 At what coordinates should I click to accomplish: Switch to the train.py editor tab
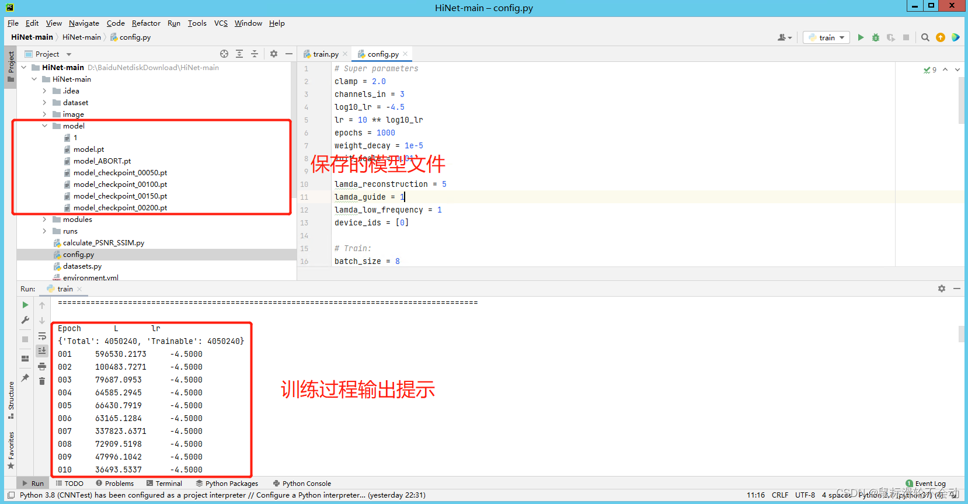325,54
